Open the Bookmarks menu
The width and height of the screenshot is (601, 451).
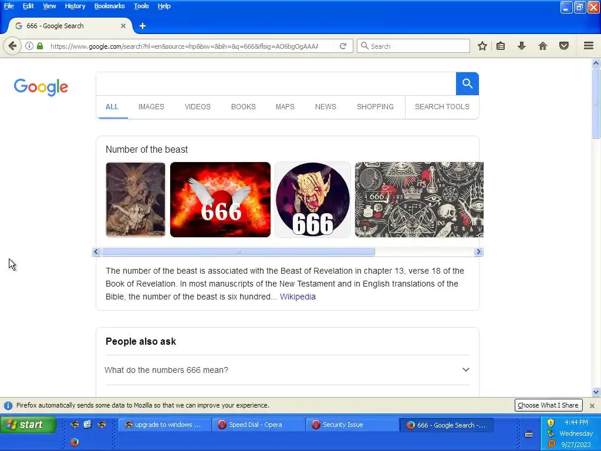(109, 6)
